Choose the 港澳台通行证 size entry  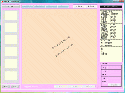tap(109, 15)
